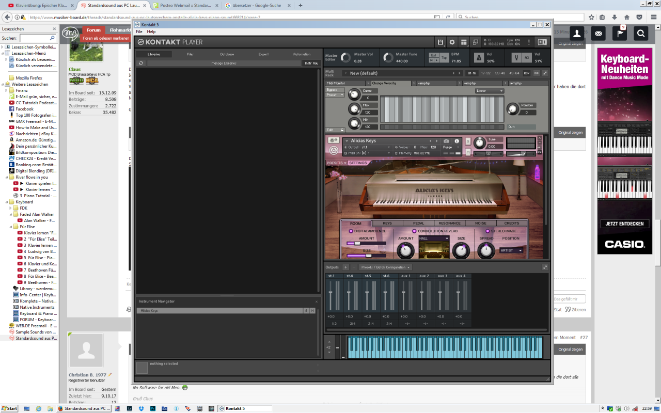Click the camera snapshot icon for Alicias Keys
The height and width of the screenshot is (413, 661).
tap(447, 141)
